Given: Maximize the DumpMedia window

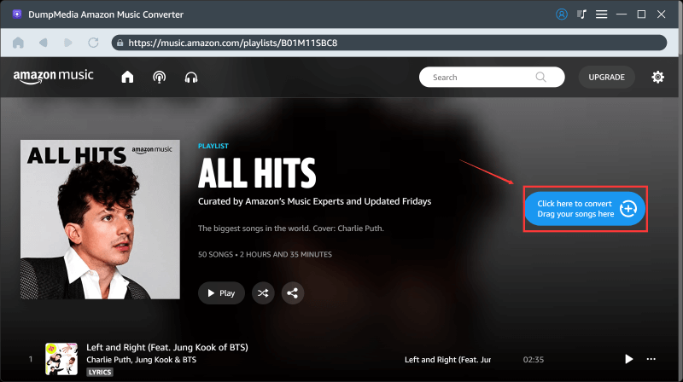Looking at the screenshot, I should click(x=641, y=14).
